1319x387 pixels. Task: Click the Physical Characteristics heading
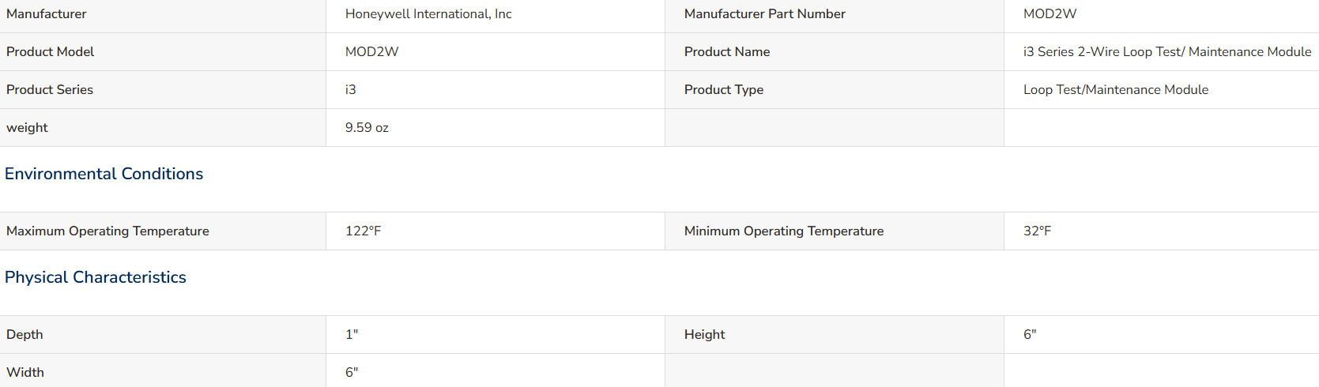(96, 277)
